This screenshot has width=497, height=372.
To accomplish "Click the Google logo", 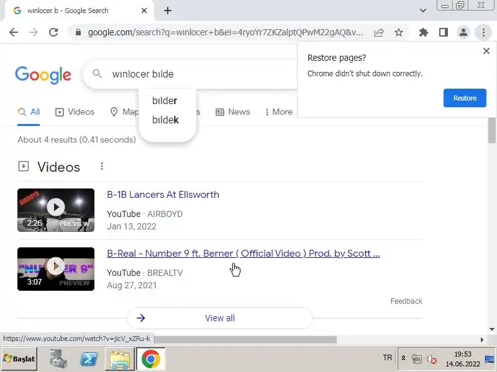I will click(43, 75).
